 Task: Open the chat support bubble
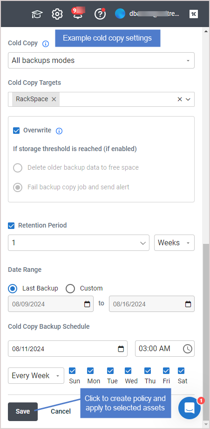pyautogui.click(x=190, y=408)
